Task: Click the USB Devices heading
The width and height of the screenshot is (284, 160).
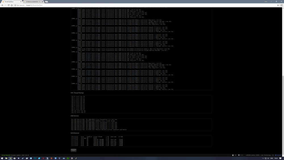Action: 75,116
